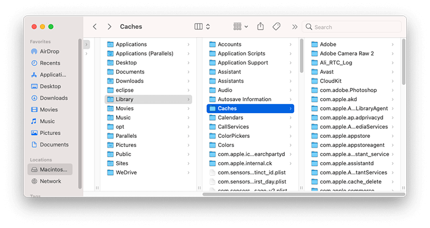Select the Sites folder

148,164
